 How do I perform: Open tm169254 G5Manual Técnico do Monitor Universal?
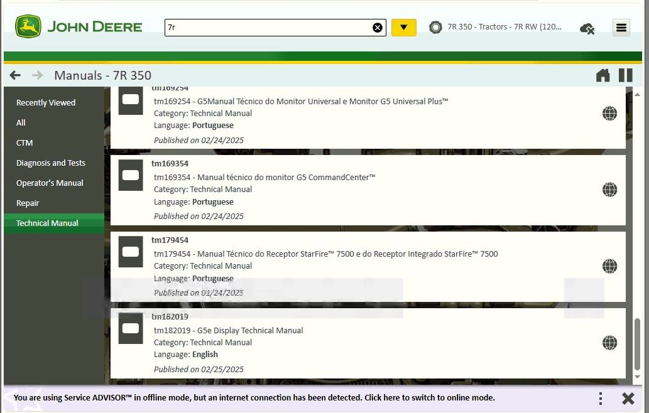pos(301,101)
